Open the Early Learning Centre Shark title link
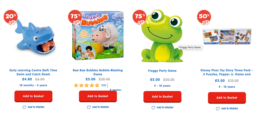Image resolution: width=257 pixels, height=114 pixels. point(33,72)
